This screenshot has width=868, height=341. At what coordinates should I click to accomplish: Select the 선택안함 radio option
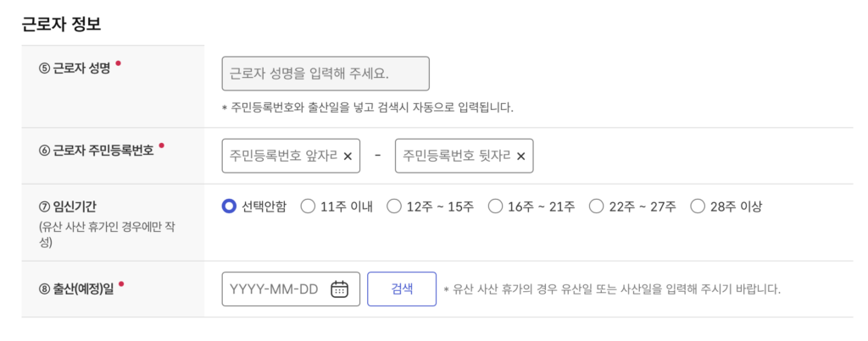tap(228, 206)
